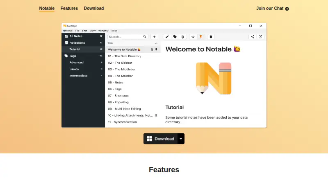
Task: Toggle the Title sort order chevron
Action: point(156,43)
